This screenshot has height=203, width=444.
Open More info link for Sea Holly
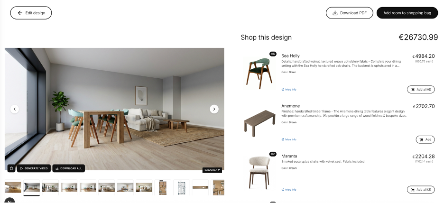pyautogui.click(x=289, y=90)
